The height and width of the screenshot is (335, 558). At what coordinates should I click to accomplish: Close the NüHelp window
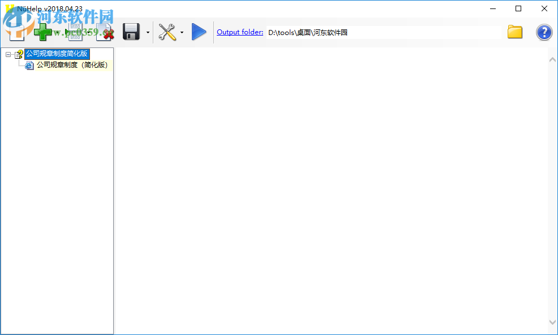(544, 8)
